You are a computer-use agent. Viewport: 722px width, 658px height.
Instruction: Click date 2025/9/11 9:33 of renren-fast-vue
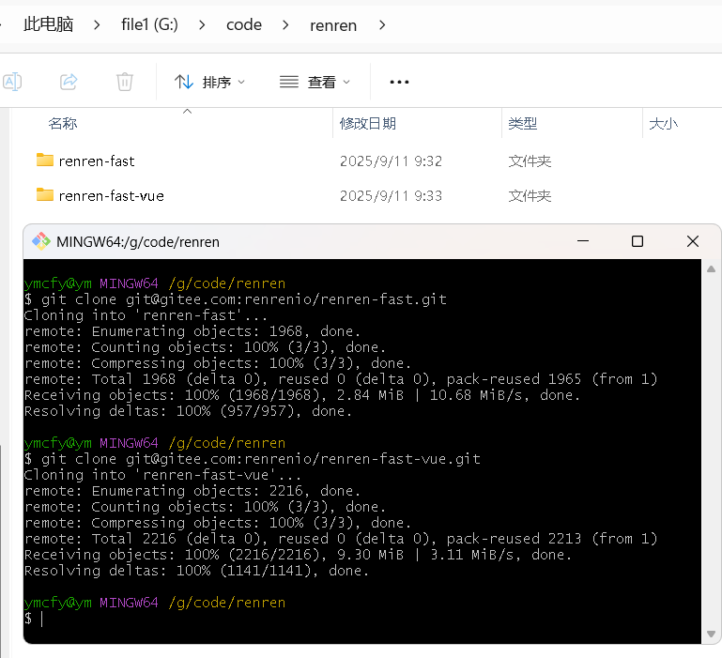click(x=391, y=195)
